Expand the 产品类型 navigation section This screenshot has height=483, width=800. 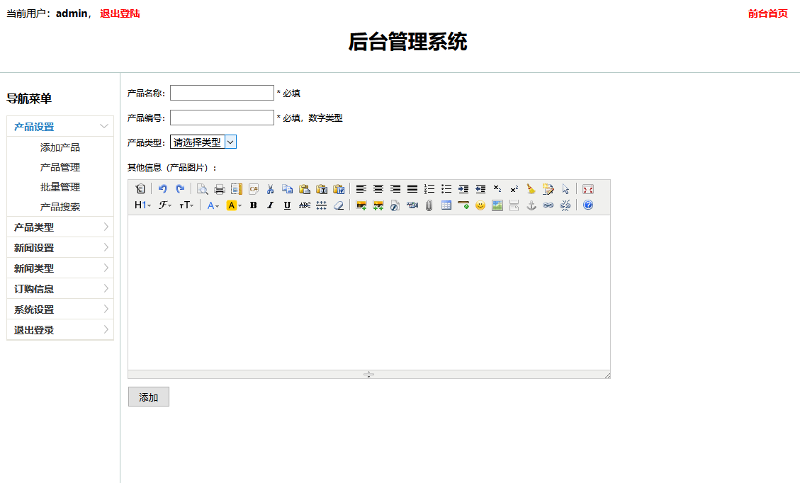pyautogui.click(x=60, y=227)
